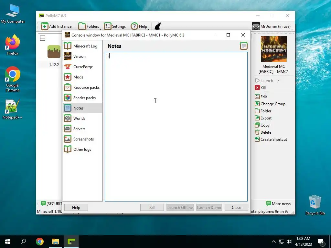
Task: Click Create Shortcut in side panel
Action: click(271, 139)
